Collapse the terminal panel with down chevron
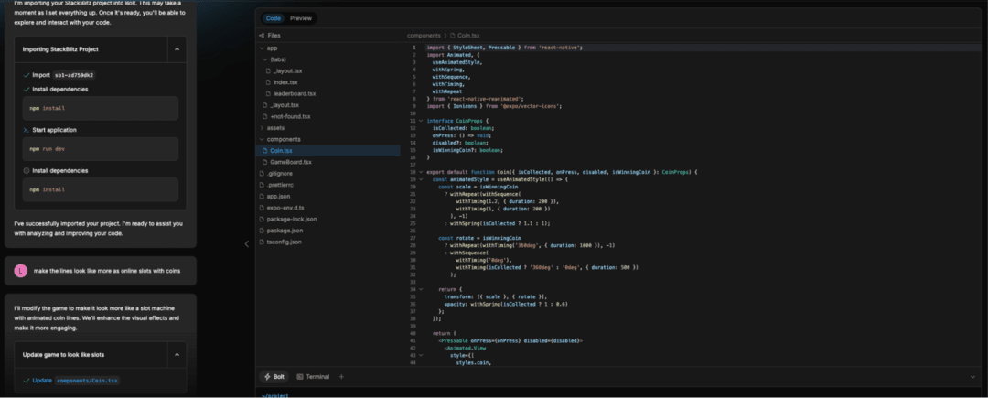Image resolution: width=988 pixels, height=398 pixels. (972, 376)
